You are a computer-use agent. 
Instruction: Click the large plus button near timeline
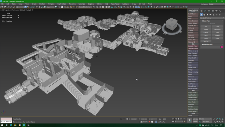point(189,120)
